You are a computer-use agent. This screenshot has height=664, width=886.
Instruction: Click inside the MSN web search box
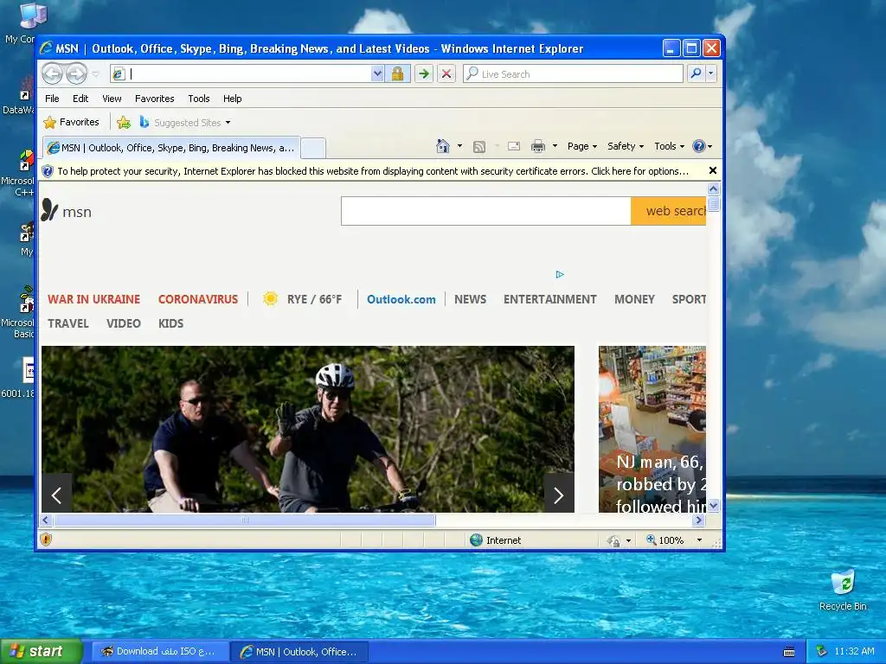point(486,211)
